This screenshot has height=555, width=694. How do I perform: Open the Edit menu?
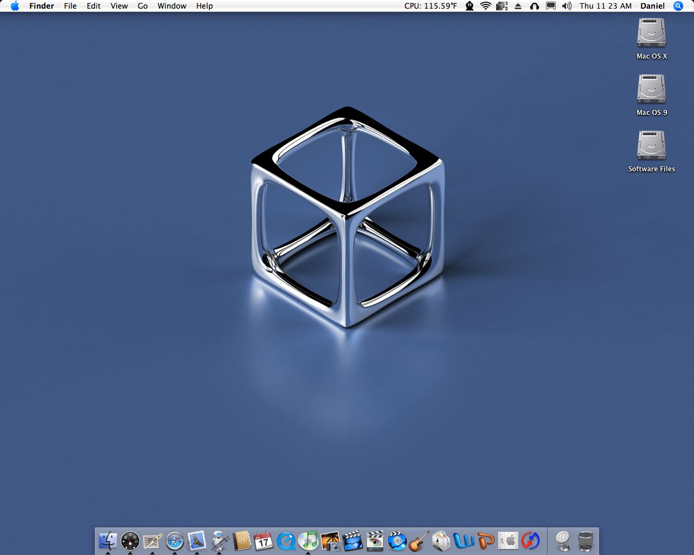[94, 6]
